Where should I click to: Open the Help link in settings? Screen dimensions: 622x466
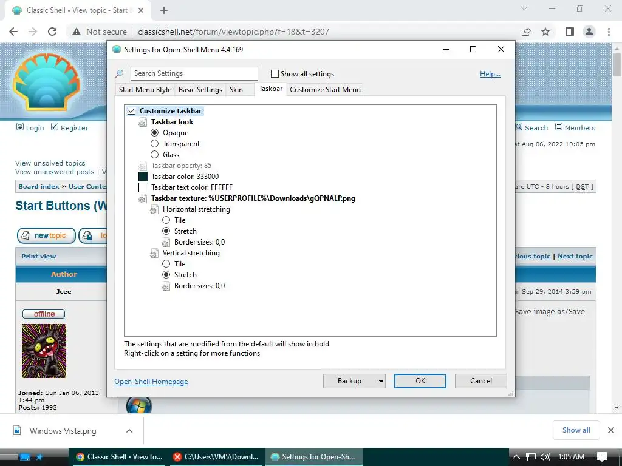click(490, 74)
